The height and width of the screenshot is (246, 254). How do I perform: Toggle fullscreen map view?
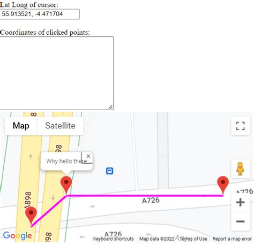pyautogui.click(x=240, y=126)
